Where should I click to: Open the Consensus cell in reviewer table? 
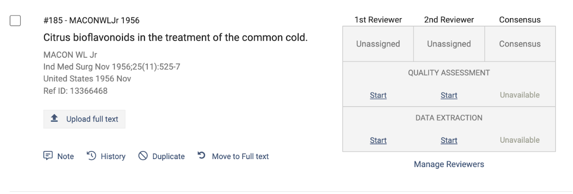(520, 44)
